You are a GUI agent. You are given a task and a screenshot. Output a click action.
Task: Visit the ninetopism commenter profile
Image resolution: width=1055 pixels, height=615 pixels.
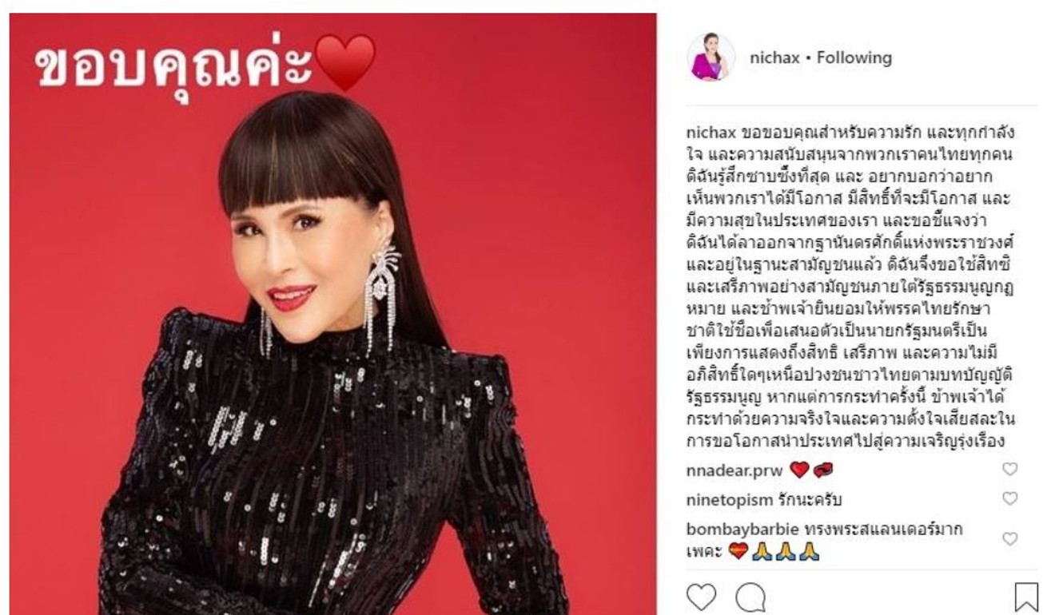coord(730,500)
